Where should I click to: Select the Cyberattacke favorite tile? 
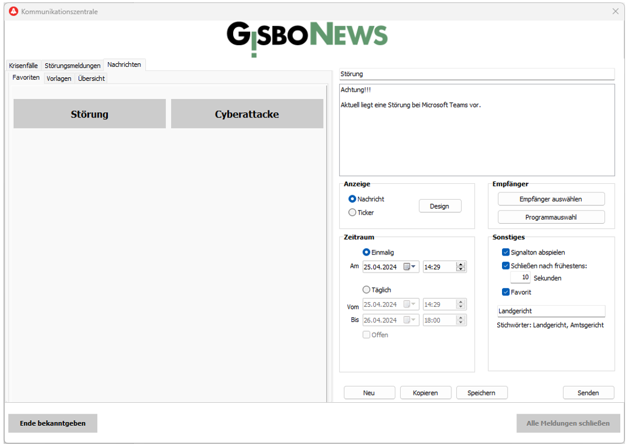coord(247,114)
